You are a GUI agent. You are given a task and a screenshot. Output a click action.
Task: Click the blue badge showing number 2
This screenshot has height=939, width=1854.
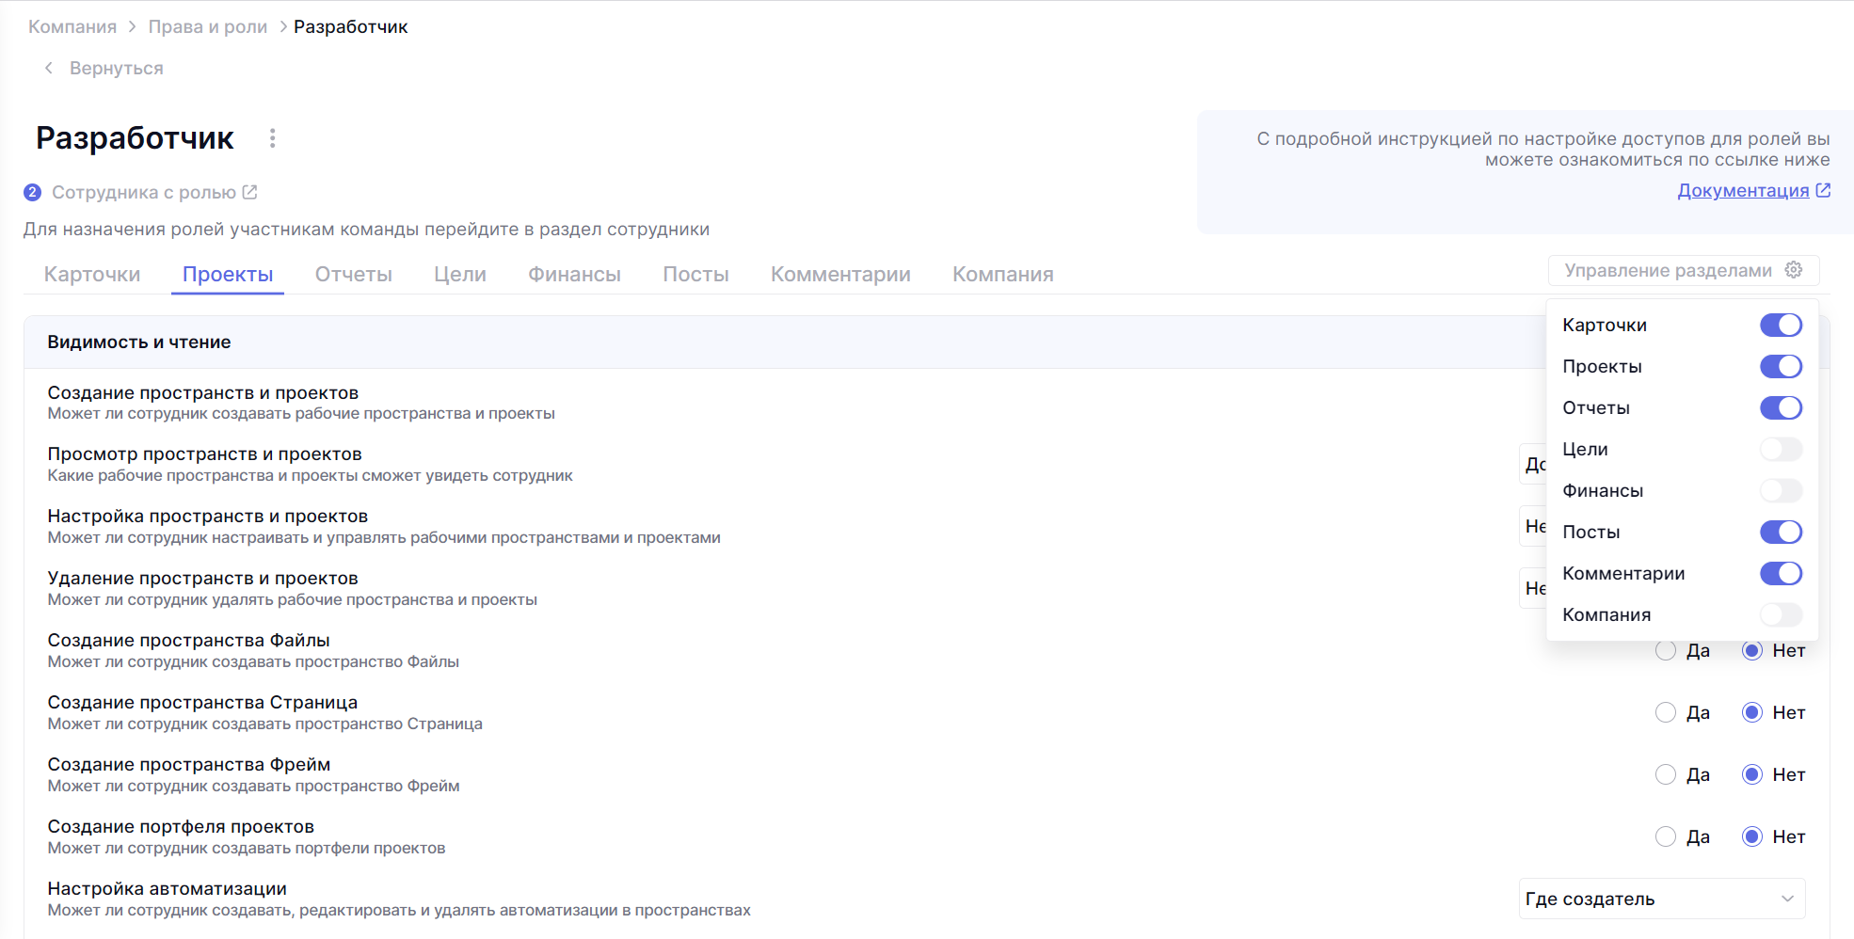(33, 192)
